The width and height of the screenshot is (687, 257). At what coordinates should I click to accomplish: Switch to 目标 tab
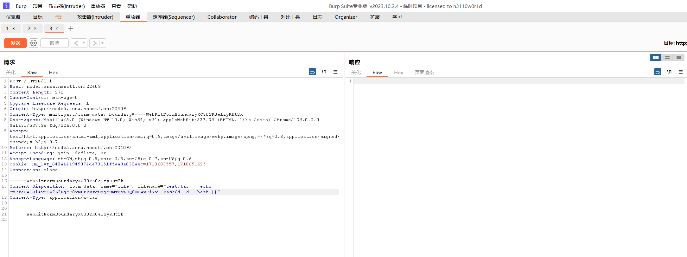(x=38, y=17)
